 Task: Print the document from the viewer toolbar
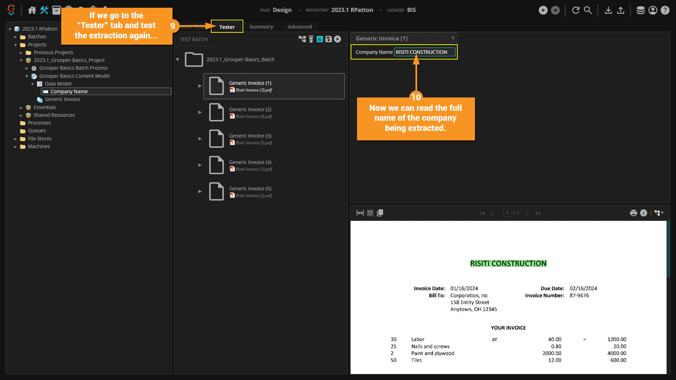tap(633, 213)
